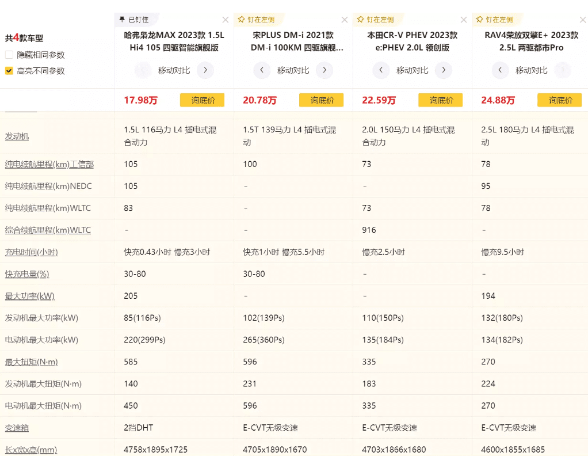The width and height of the screenshot is (588, 456).
Task: Pin the RAV4 Rongfang E+ column to the left
Action: [492, 20]
